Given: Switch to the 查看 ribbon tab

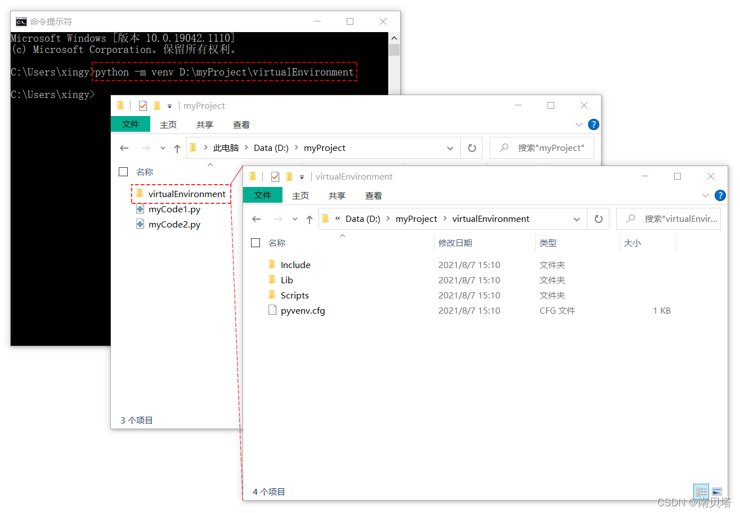Looking at the screenshot, I should [373, 195].
